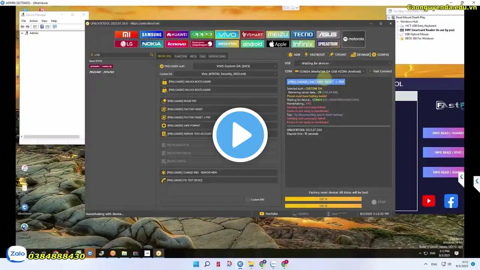This screenshot has height=270, width=480.
Task: Select the Nokia brand logo
Action: click(151, 44)
